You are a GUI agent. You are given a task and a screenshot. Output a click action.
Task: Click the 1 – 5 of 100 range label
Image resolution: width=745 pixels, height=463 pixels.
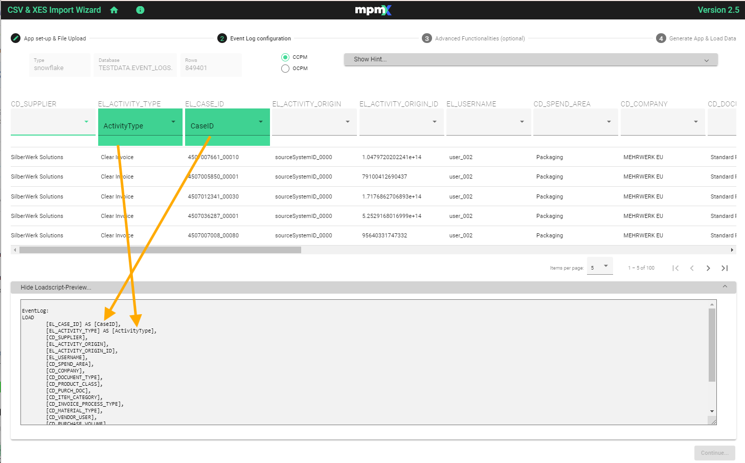641,268
